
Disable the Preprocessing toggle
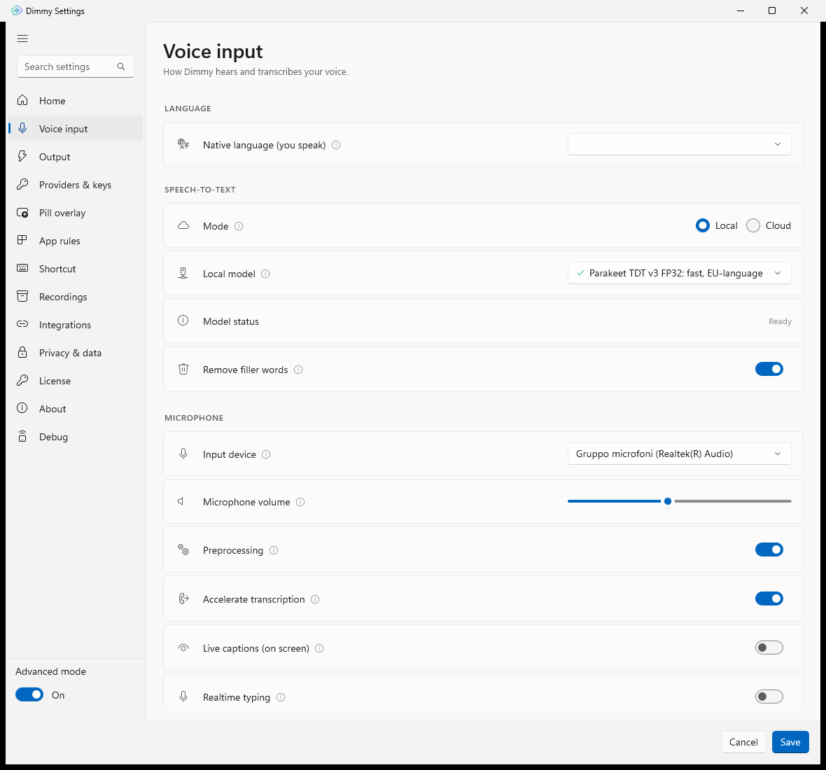click(x=769, y=549)
